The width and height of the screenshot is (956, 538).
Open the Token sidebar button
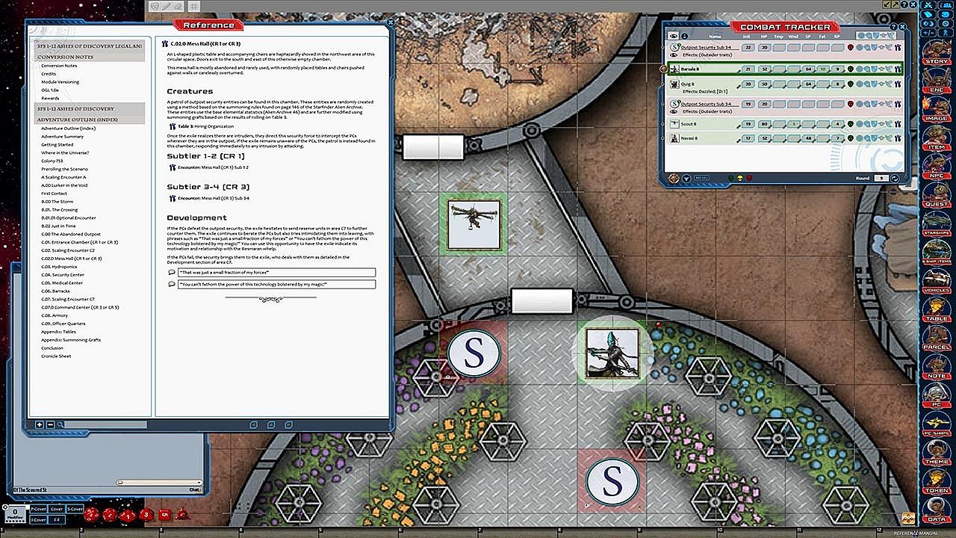coord(937,480)
